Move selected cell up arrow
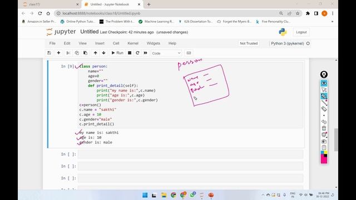The height and width of the screenshot is (200, 356). tap(95, 53)
